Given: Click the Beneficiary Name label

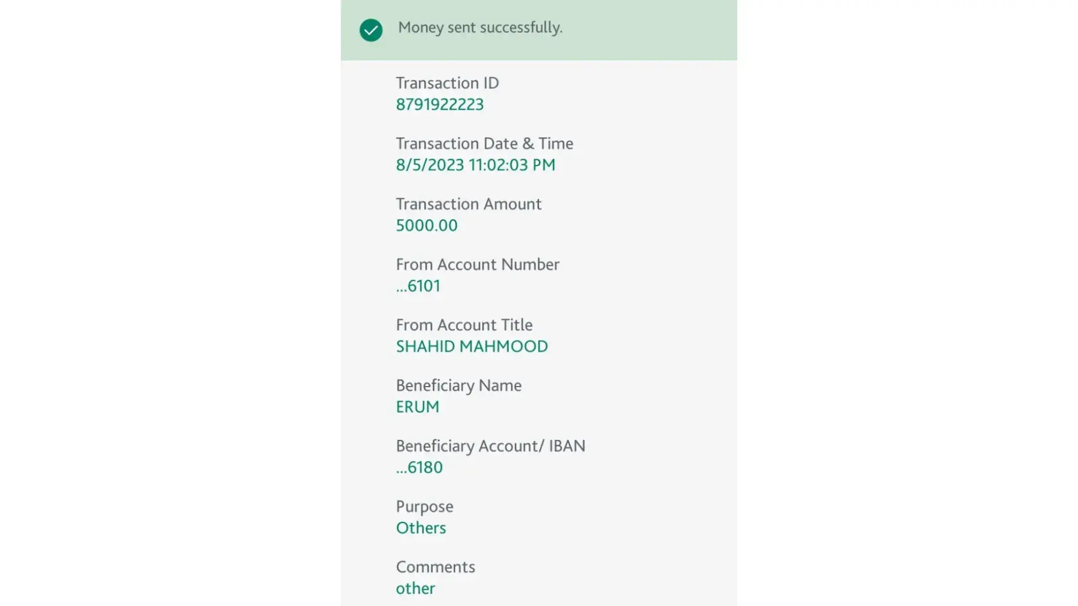Looking at the screenshot, I should (x=459, y=386).
